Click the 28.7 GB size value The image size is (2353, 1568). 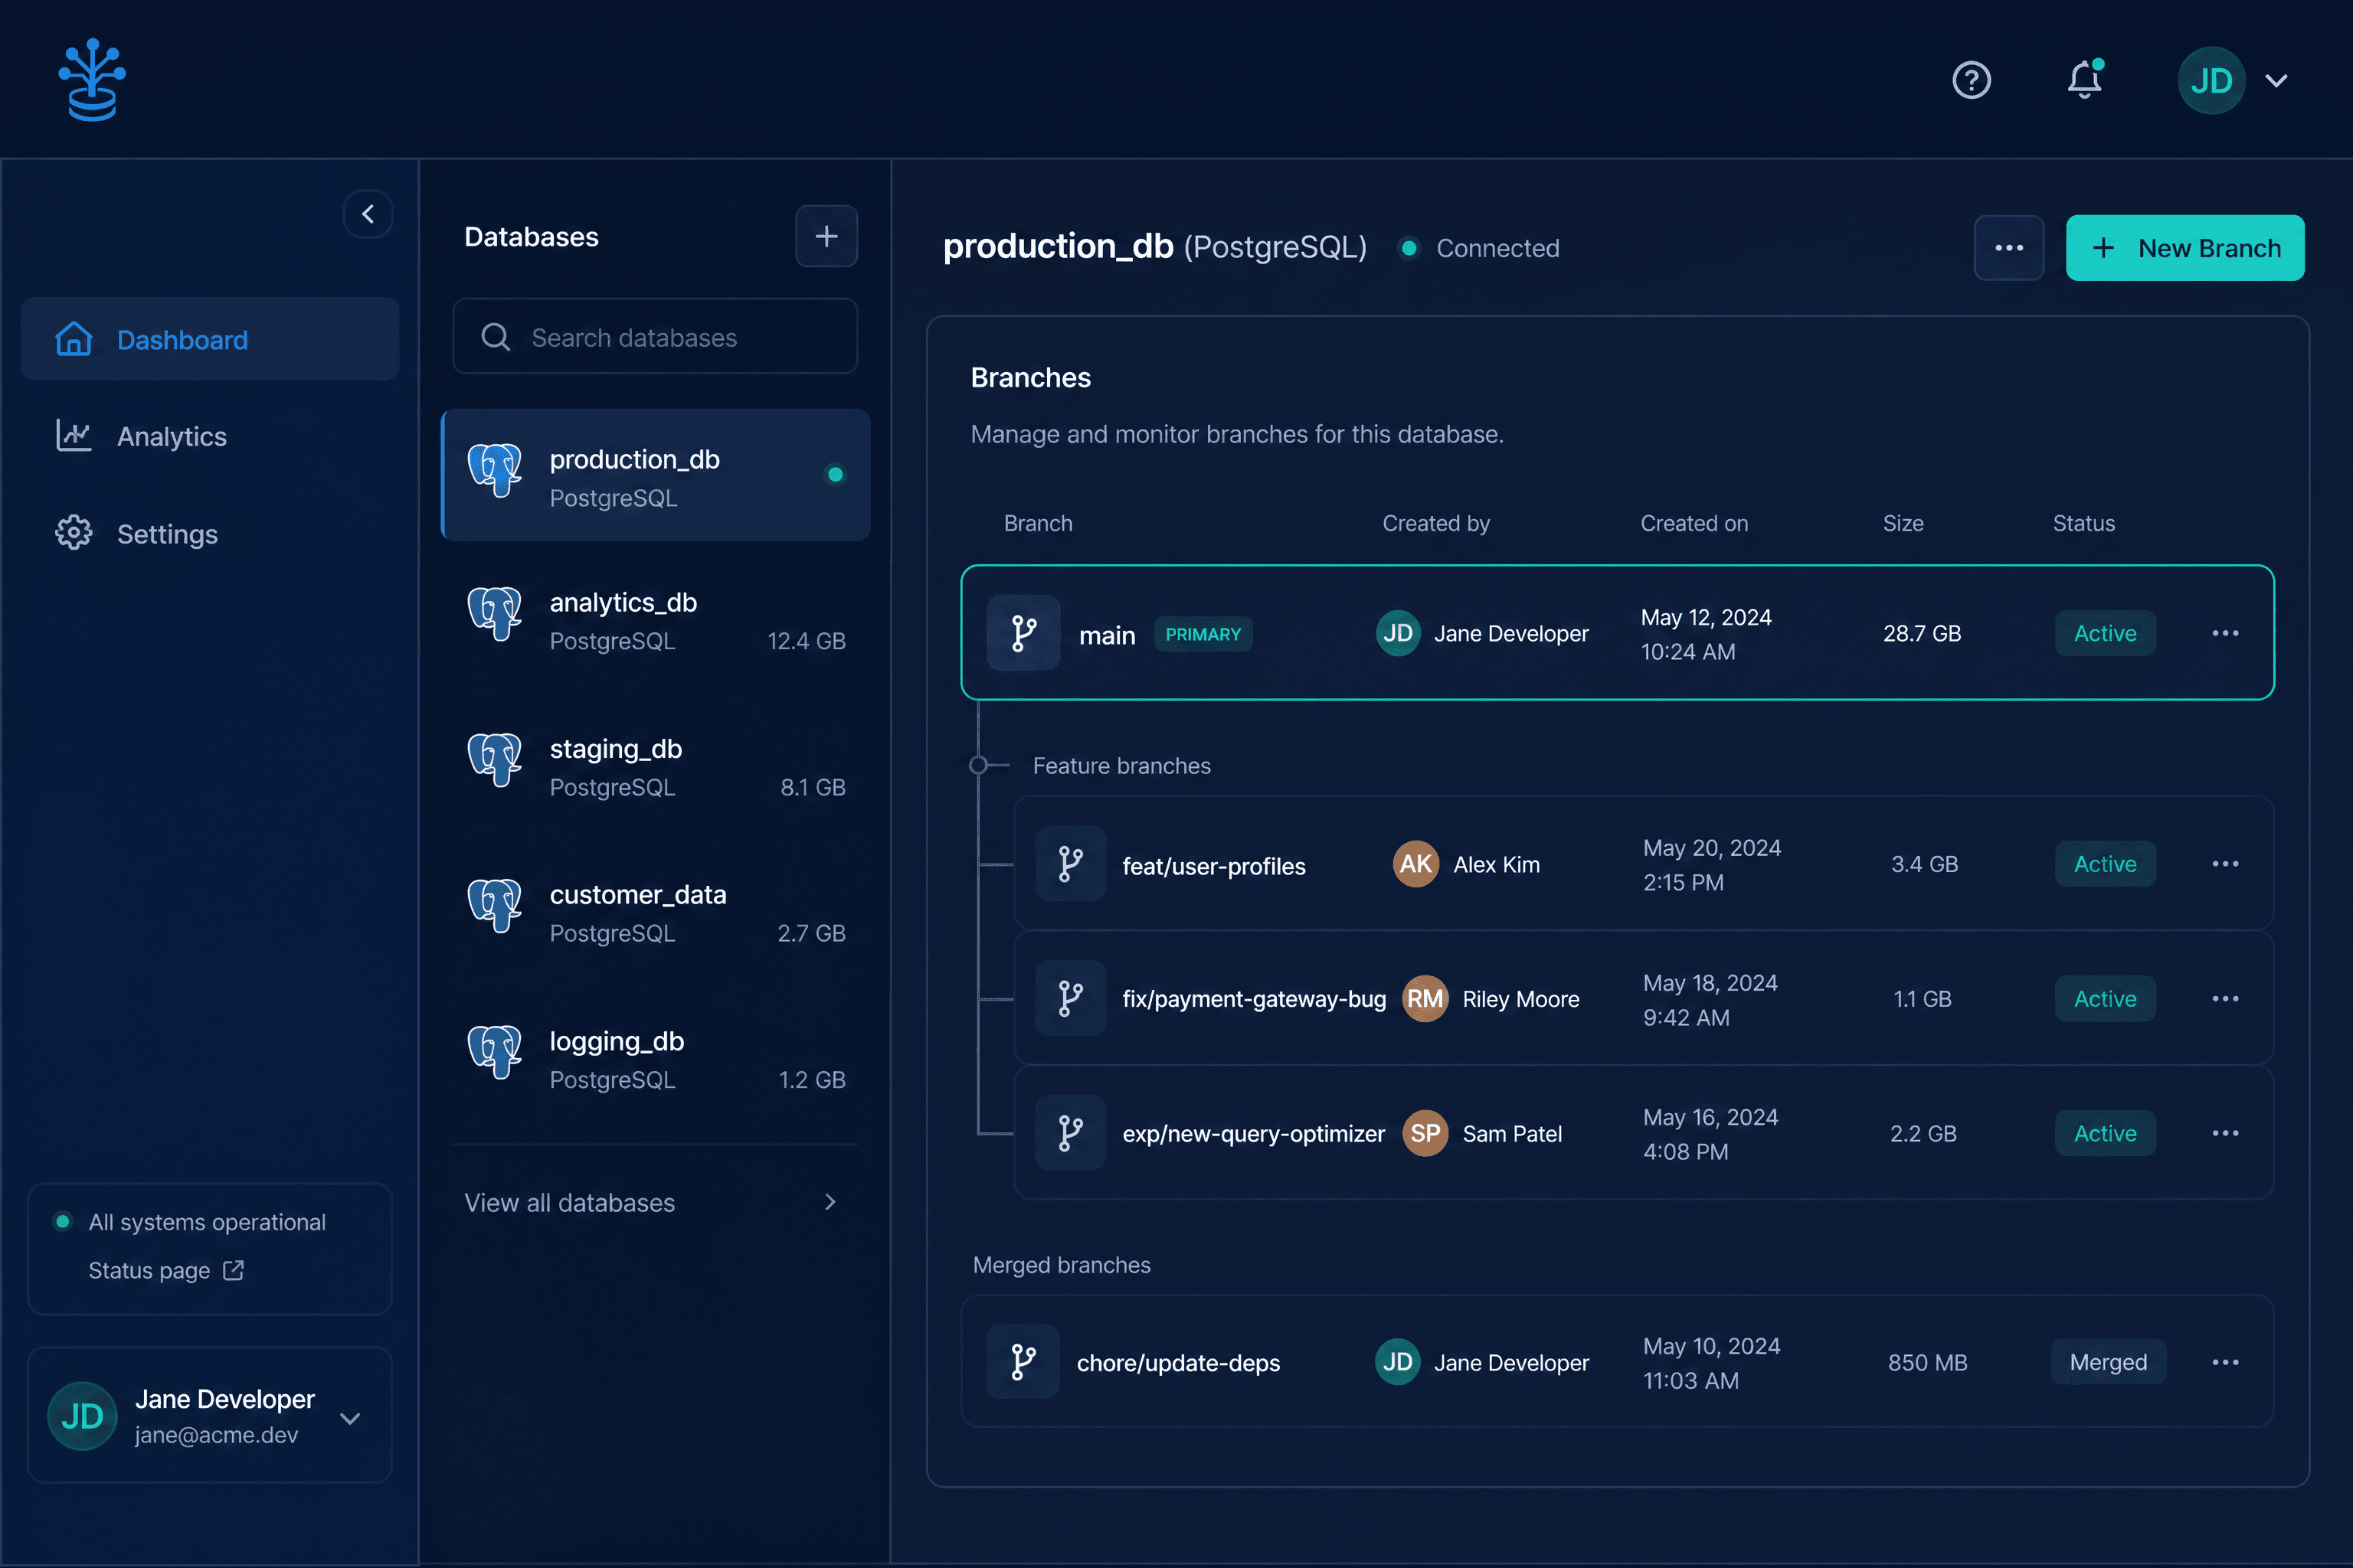[1922, 633]
